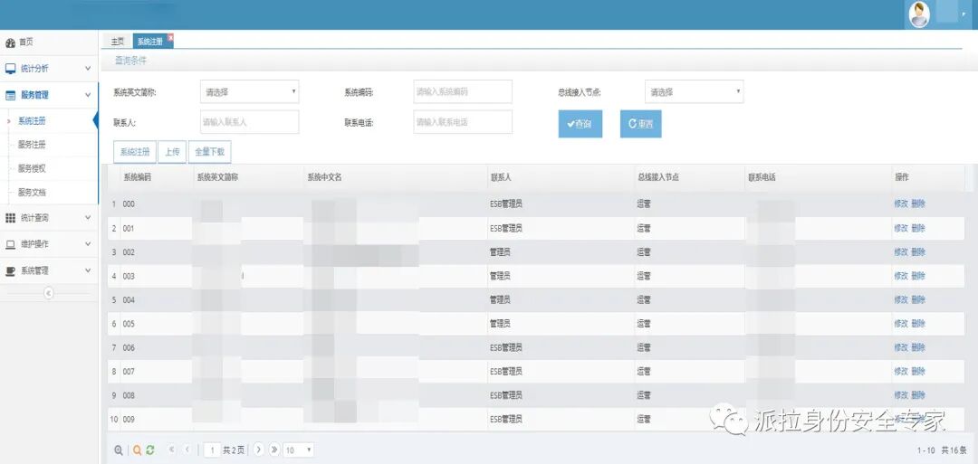Open the user menu arrow beside avatar
The height and width of the screenshot is (464, 978).
(x=963, y=14)
